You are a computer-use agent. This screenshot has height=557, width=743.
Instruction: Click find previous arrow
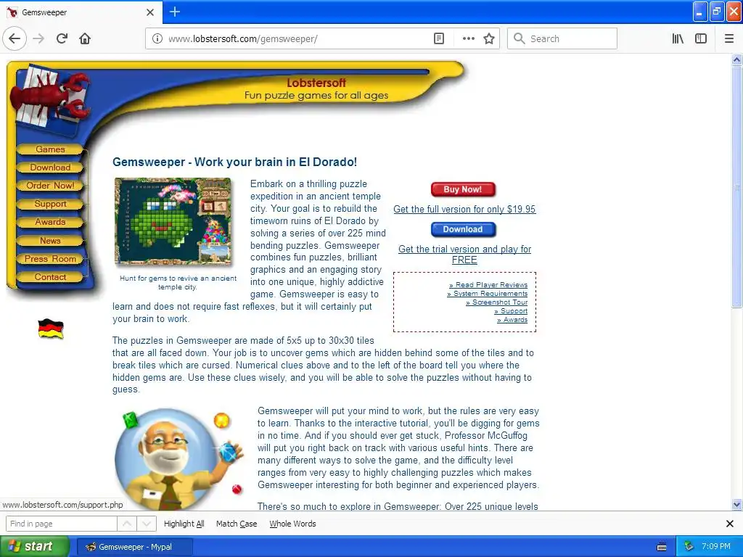coord(127,524)
